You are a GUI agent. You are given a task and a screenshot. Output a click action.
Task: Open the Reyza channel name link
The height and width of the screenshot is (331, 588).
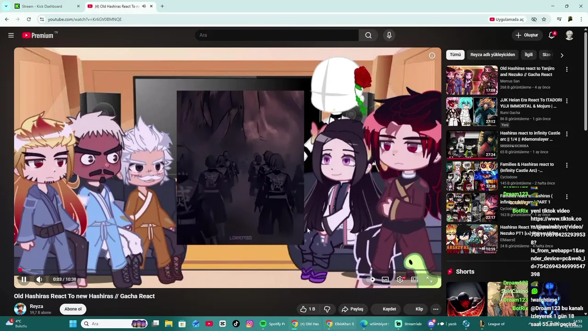coord(36,306)
